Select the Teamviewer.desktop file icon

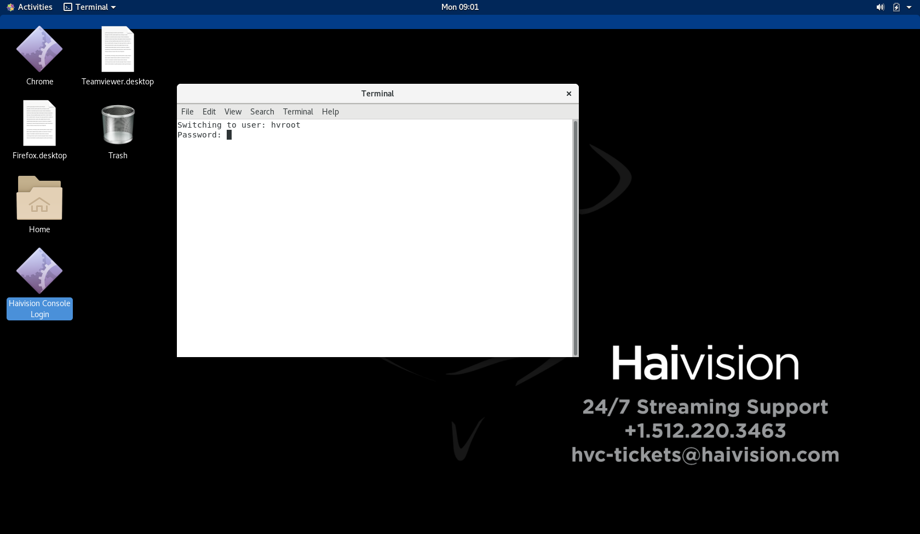tap(118, 50)
